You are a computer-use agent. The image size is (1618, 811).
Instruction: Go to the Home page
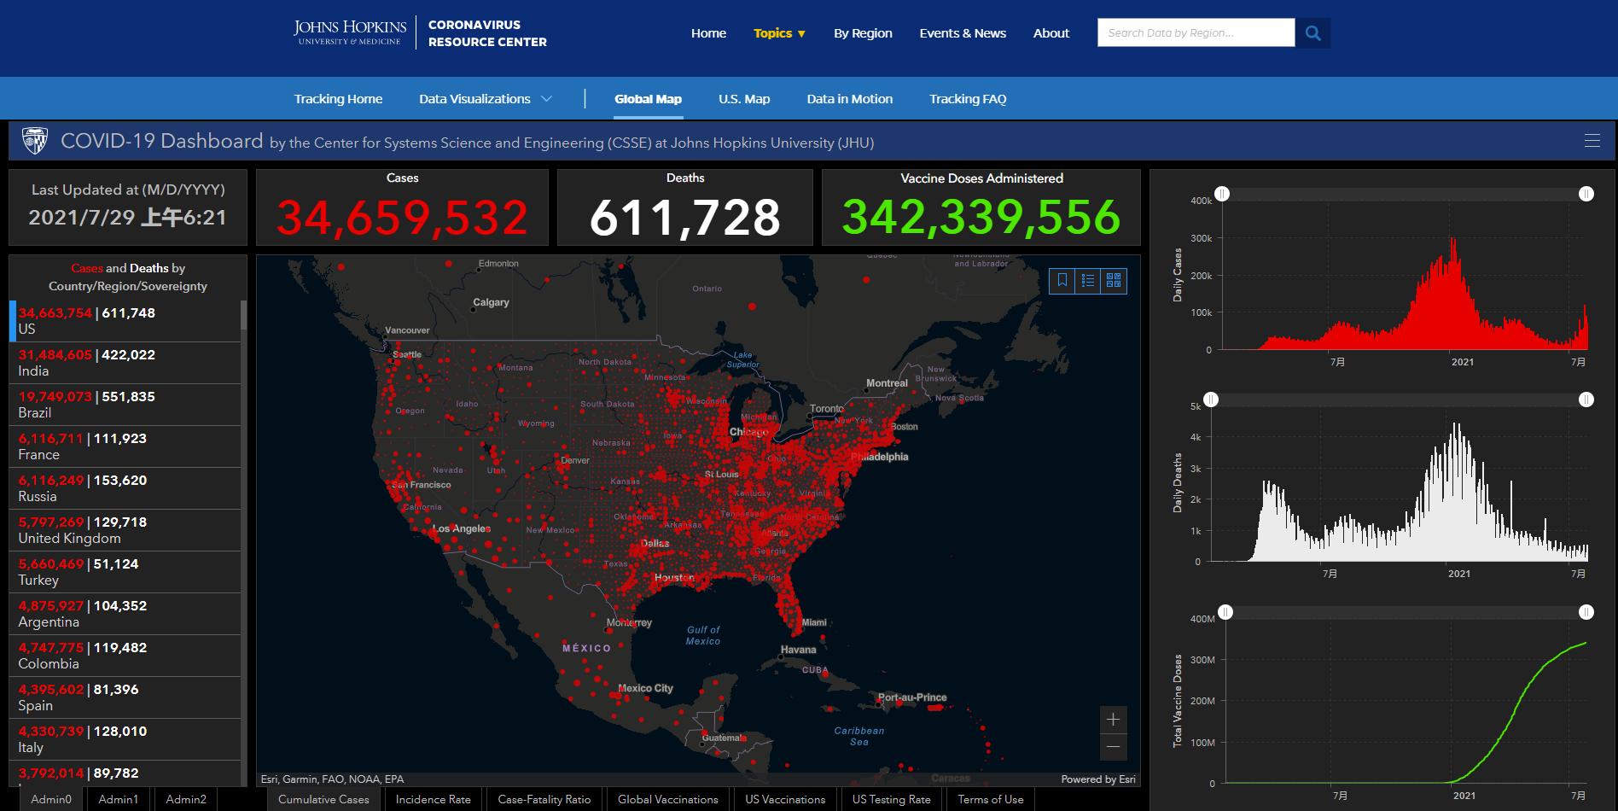[708, 33]
